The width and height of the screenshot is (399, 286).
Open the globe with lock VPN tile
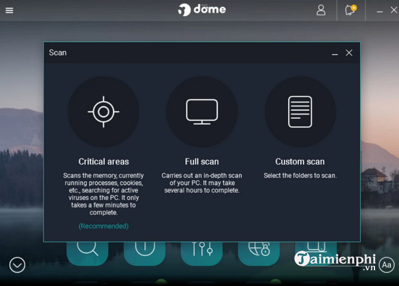pyautogui.click(x=259, y=254)
